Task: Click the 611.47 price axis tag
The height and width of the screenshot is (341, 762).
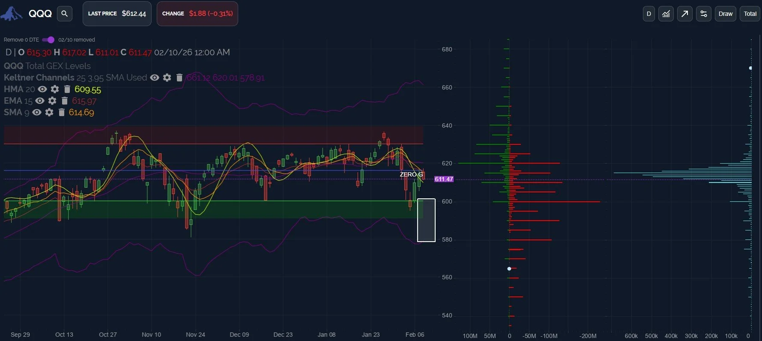Action: tap(444, 179)
